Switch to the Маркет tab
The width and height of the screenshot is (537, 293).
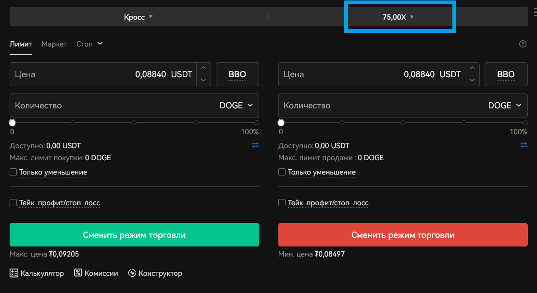click(54, 44)
